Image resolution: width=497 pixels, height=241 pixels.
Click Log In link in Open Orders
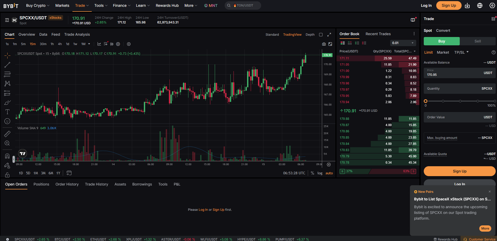pos(203,210)
